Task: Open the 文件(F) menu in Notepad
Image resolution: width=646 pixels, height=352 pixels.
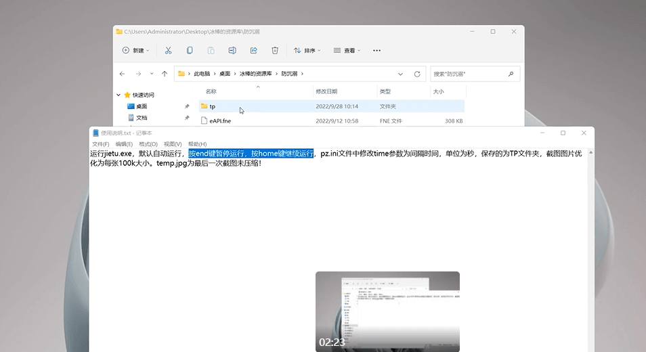Action: 101,144
